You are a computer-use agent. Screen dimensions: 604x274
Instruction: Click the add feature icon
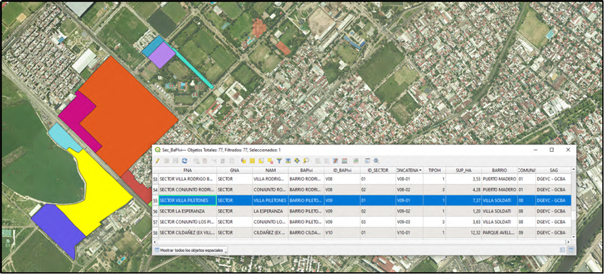click(196, 161)
